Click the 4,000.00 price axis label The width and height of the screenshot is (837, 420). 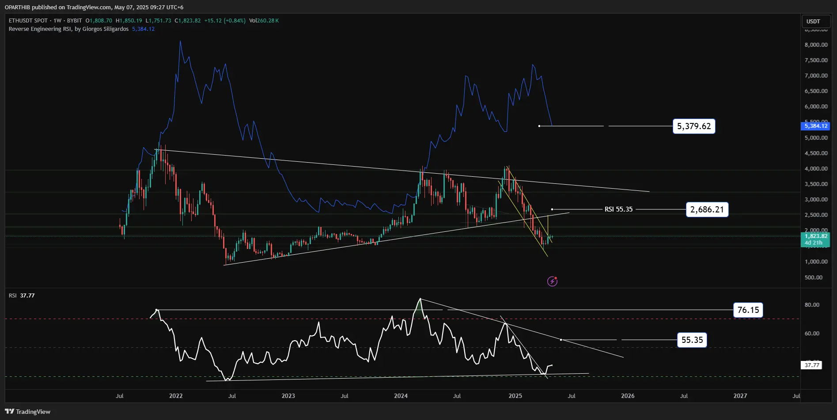[816, 168]
